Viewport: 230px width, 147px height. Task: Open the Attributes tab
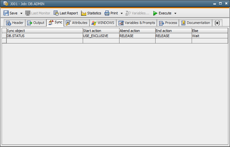click(77, 23)
